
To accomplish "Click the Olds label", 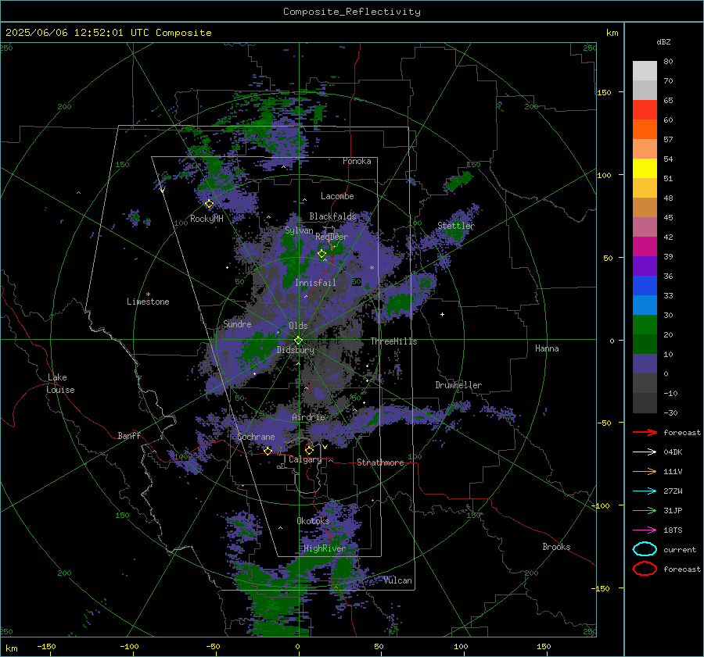I will [x=298, y=326].
